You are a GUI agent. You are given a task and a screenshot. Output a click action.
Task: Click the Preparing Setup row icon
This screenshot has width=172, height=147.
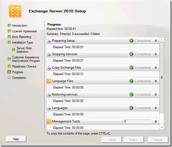click(49, 41)
